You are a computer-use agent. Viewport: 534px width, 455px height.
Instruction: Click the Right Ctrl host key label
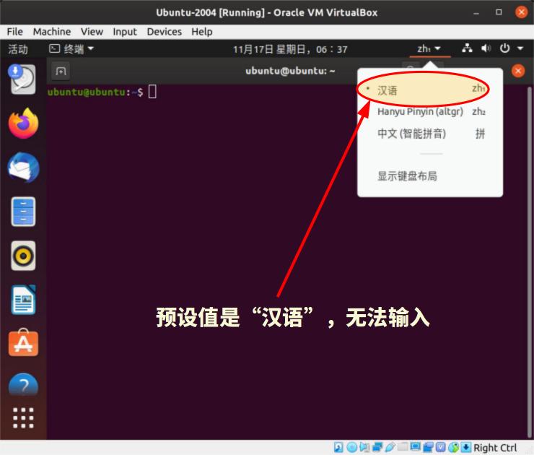495,448
